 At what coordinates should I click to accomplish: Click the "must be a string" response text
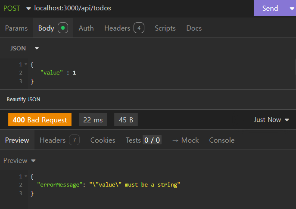[x=150, y=184]
